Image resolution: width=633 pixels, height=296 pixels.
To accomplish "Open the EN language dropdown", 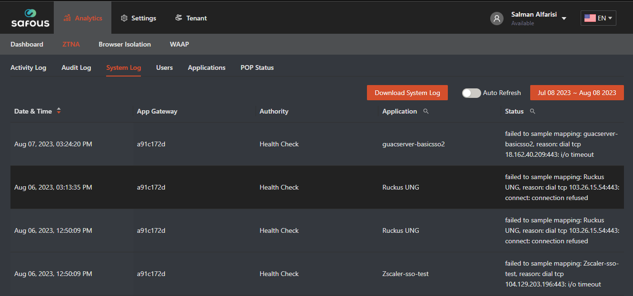I will [x=598, y=18].
